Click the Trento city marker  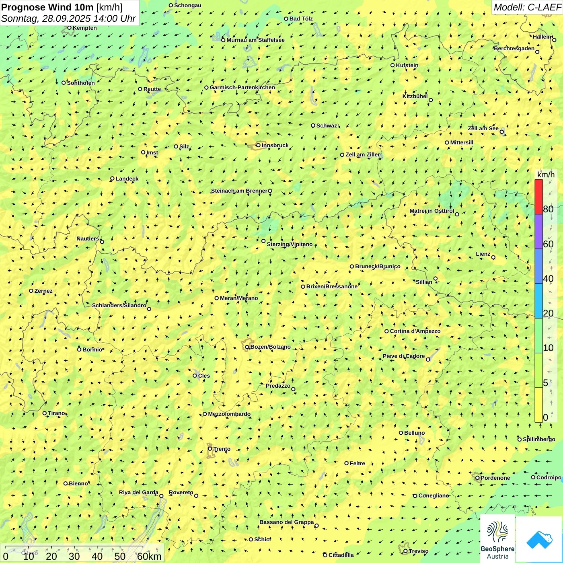(x=210, y=449)
